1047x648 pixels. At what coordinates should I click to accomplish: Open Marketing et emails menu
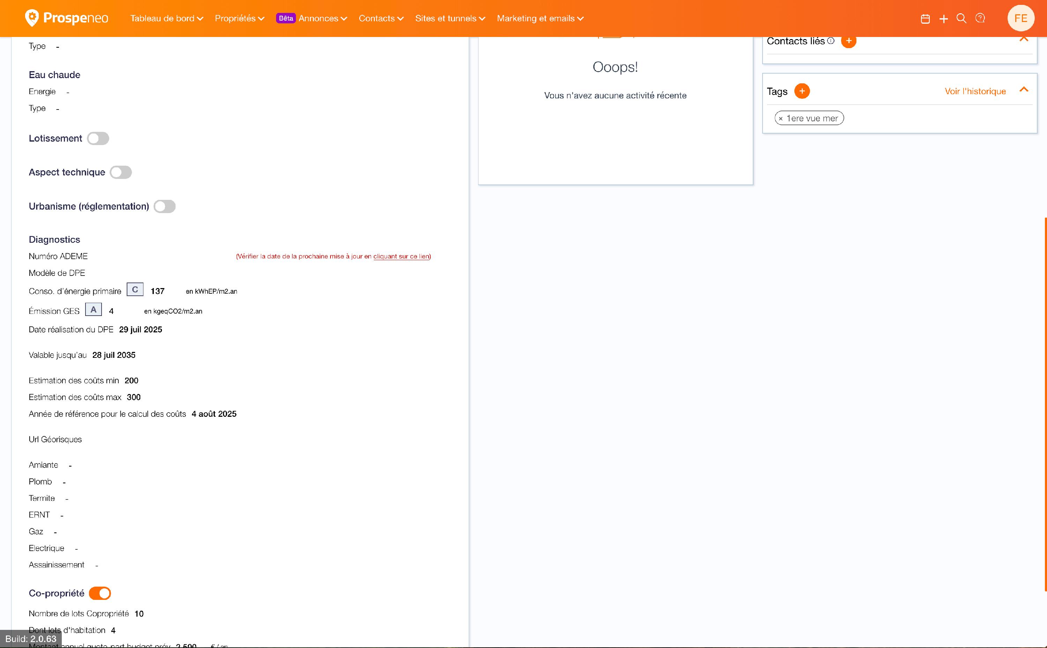540,18
